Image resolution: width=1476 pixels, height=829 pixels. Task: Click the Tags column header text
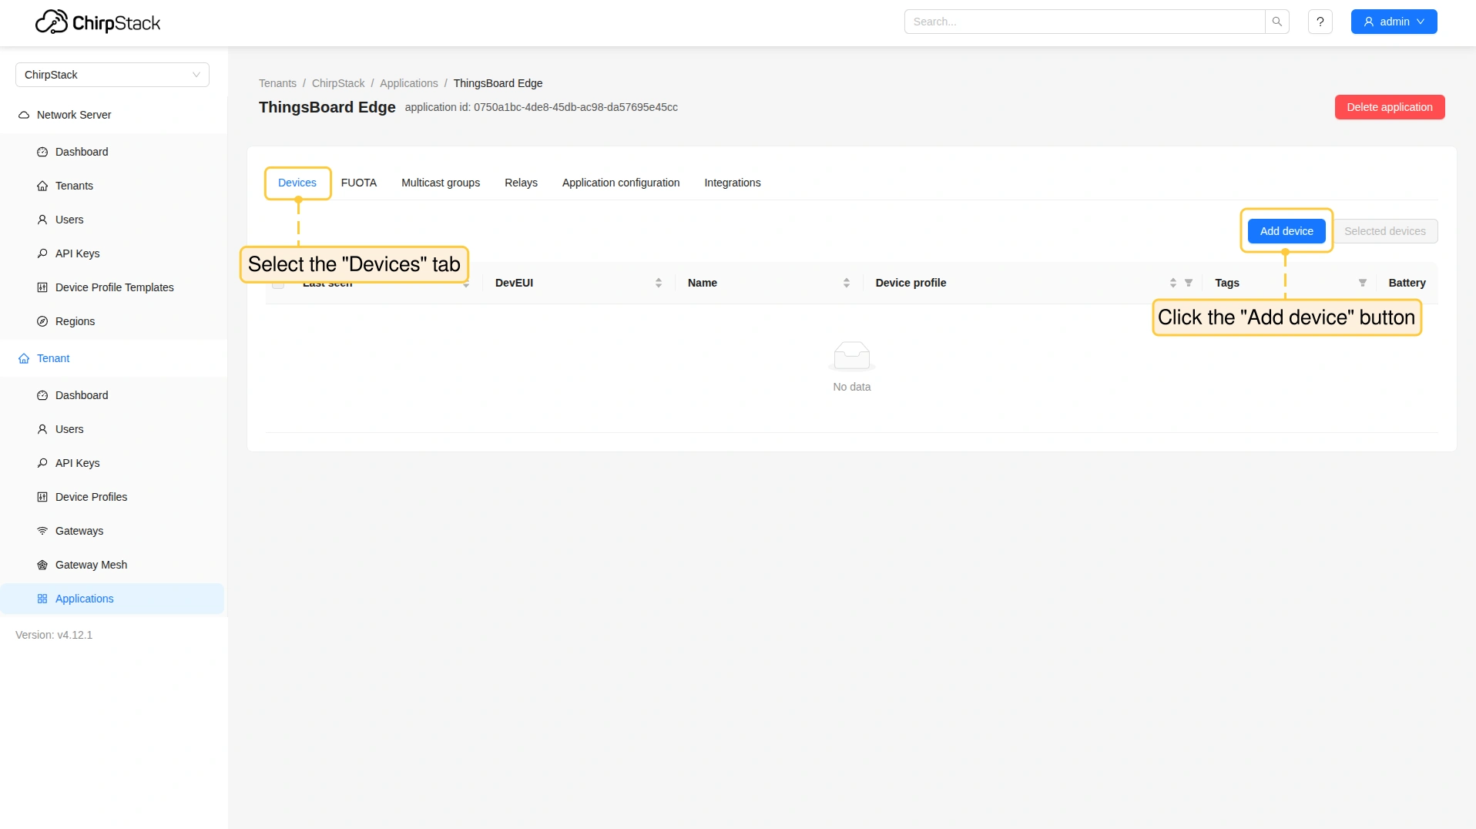coord(1227,283)
